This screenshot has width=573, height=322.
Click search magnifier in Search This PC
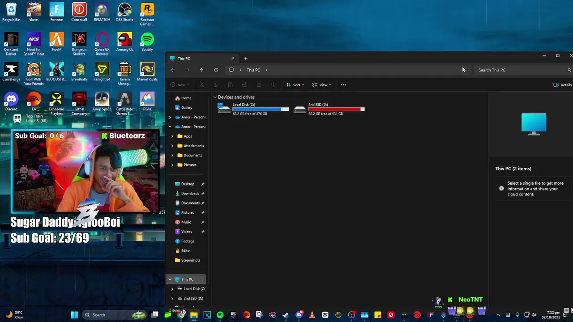[569, 70]
